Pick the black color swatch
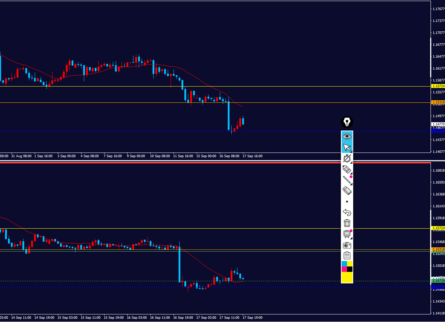 [350, 269]
